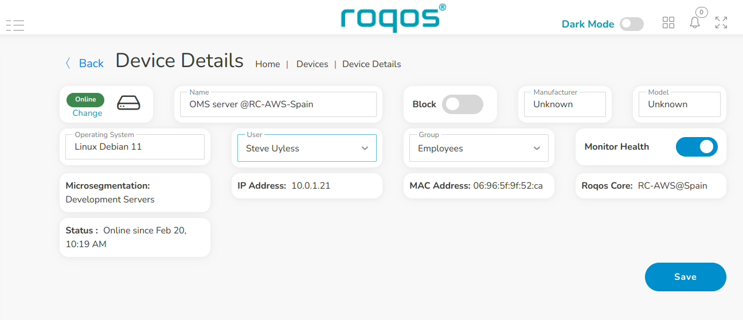Click the green Online status badge
Viewport: 743px width, 320px height.
click(x=85, y=99)
